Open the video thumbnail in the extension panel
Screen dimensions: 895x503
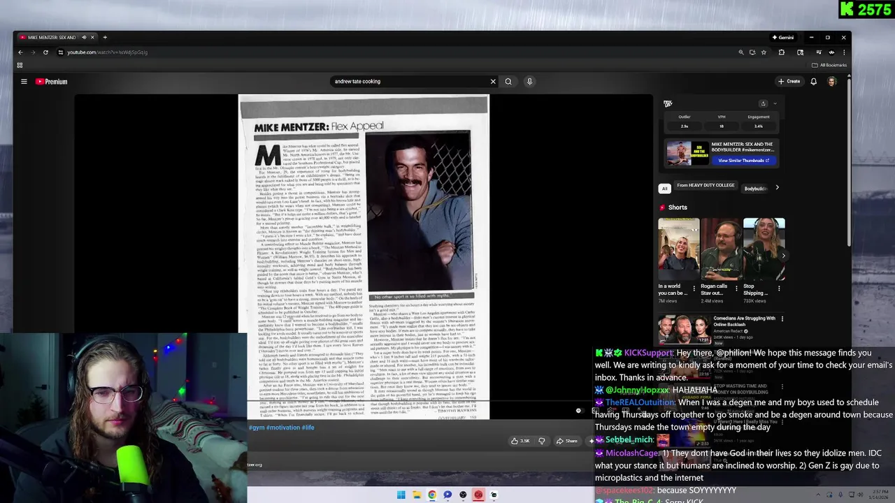point(687,153)
